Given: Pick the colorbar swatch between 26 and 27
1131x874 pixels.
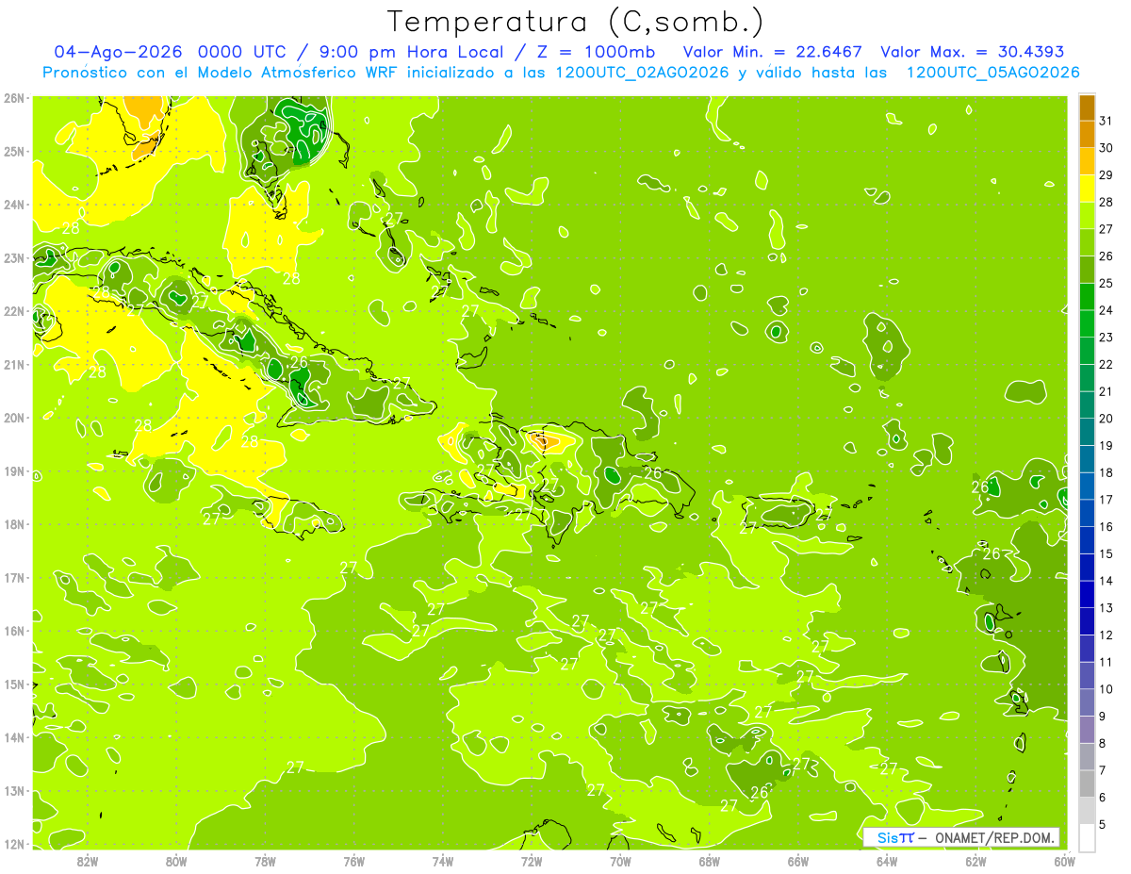Looking at the screenshot, I should click(x=1087, y=242).
